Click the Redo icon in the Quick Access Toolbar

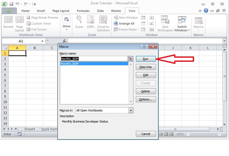26,4
